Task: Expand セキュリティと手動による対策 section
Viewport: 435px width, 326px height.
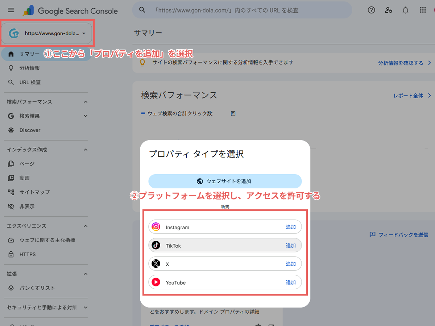Action: (x=86, y=308)
